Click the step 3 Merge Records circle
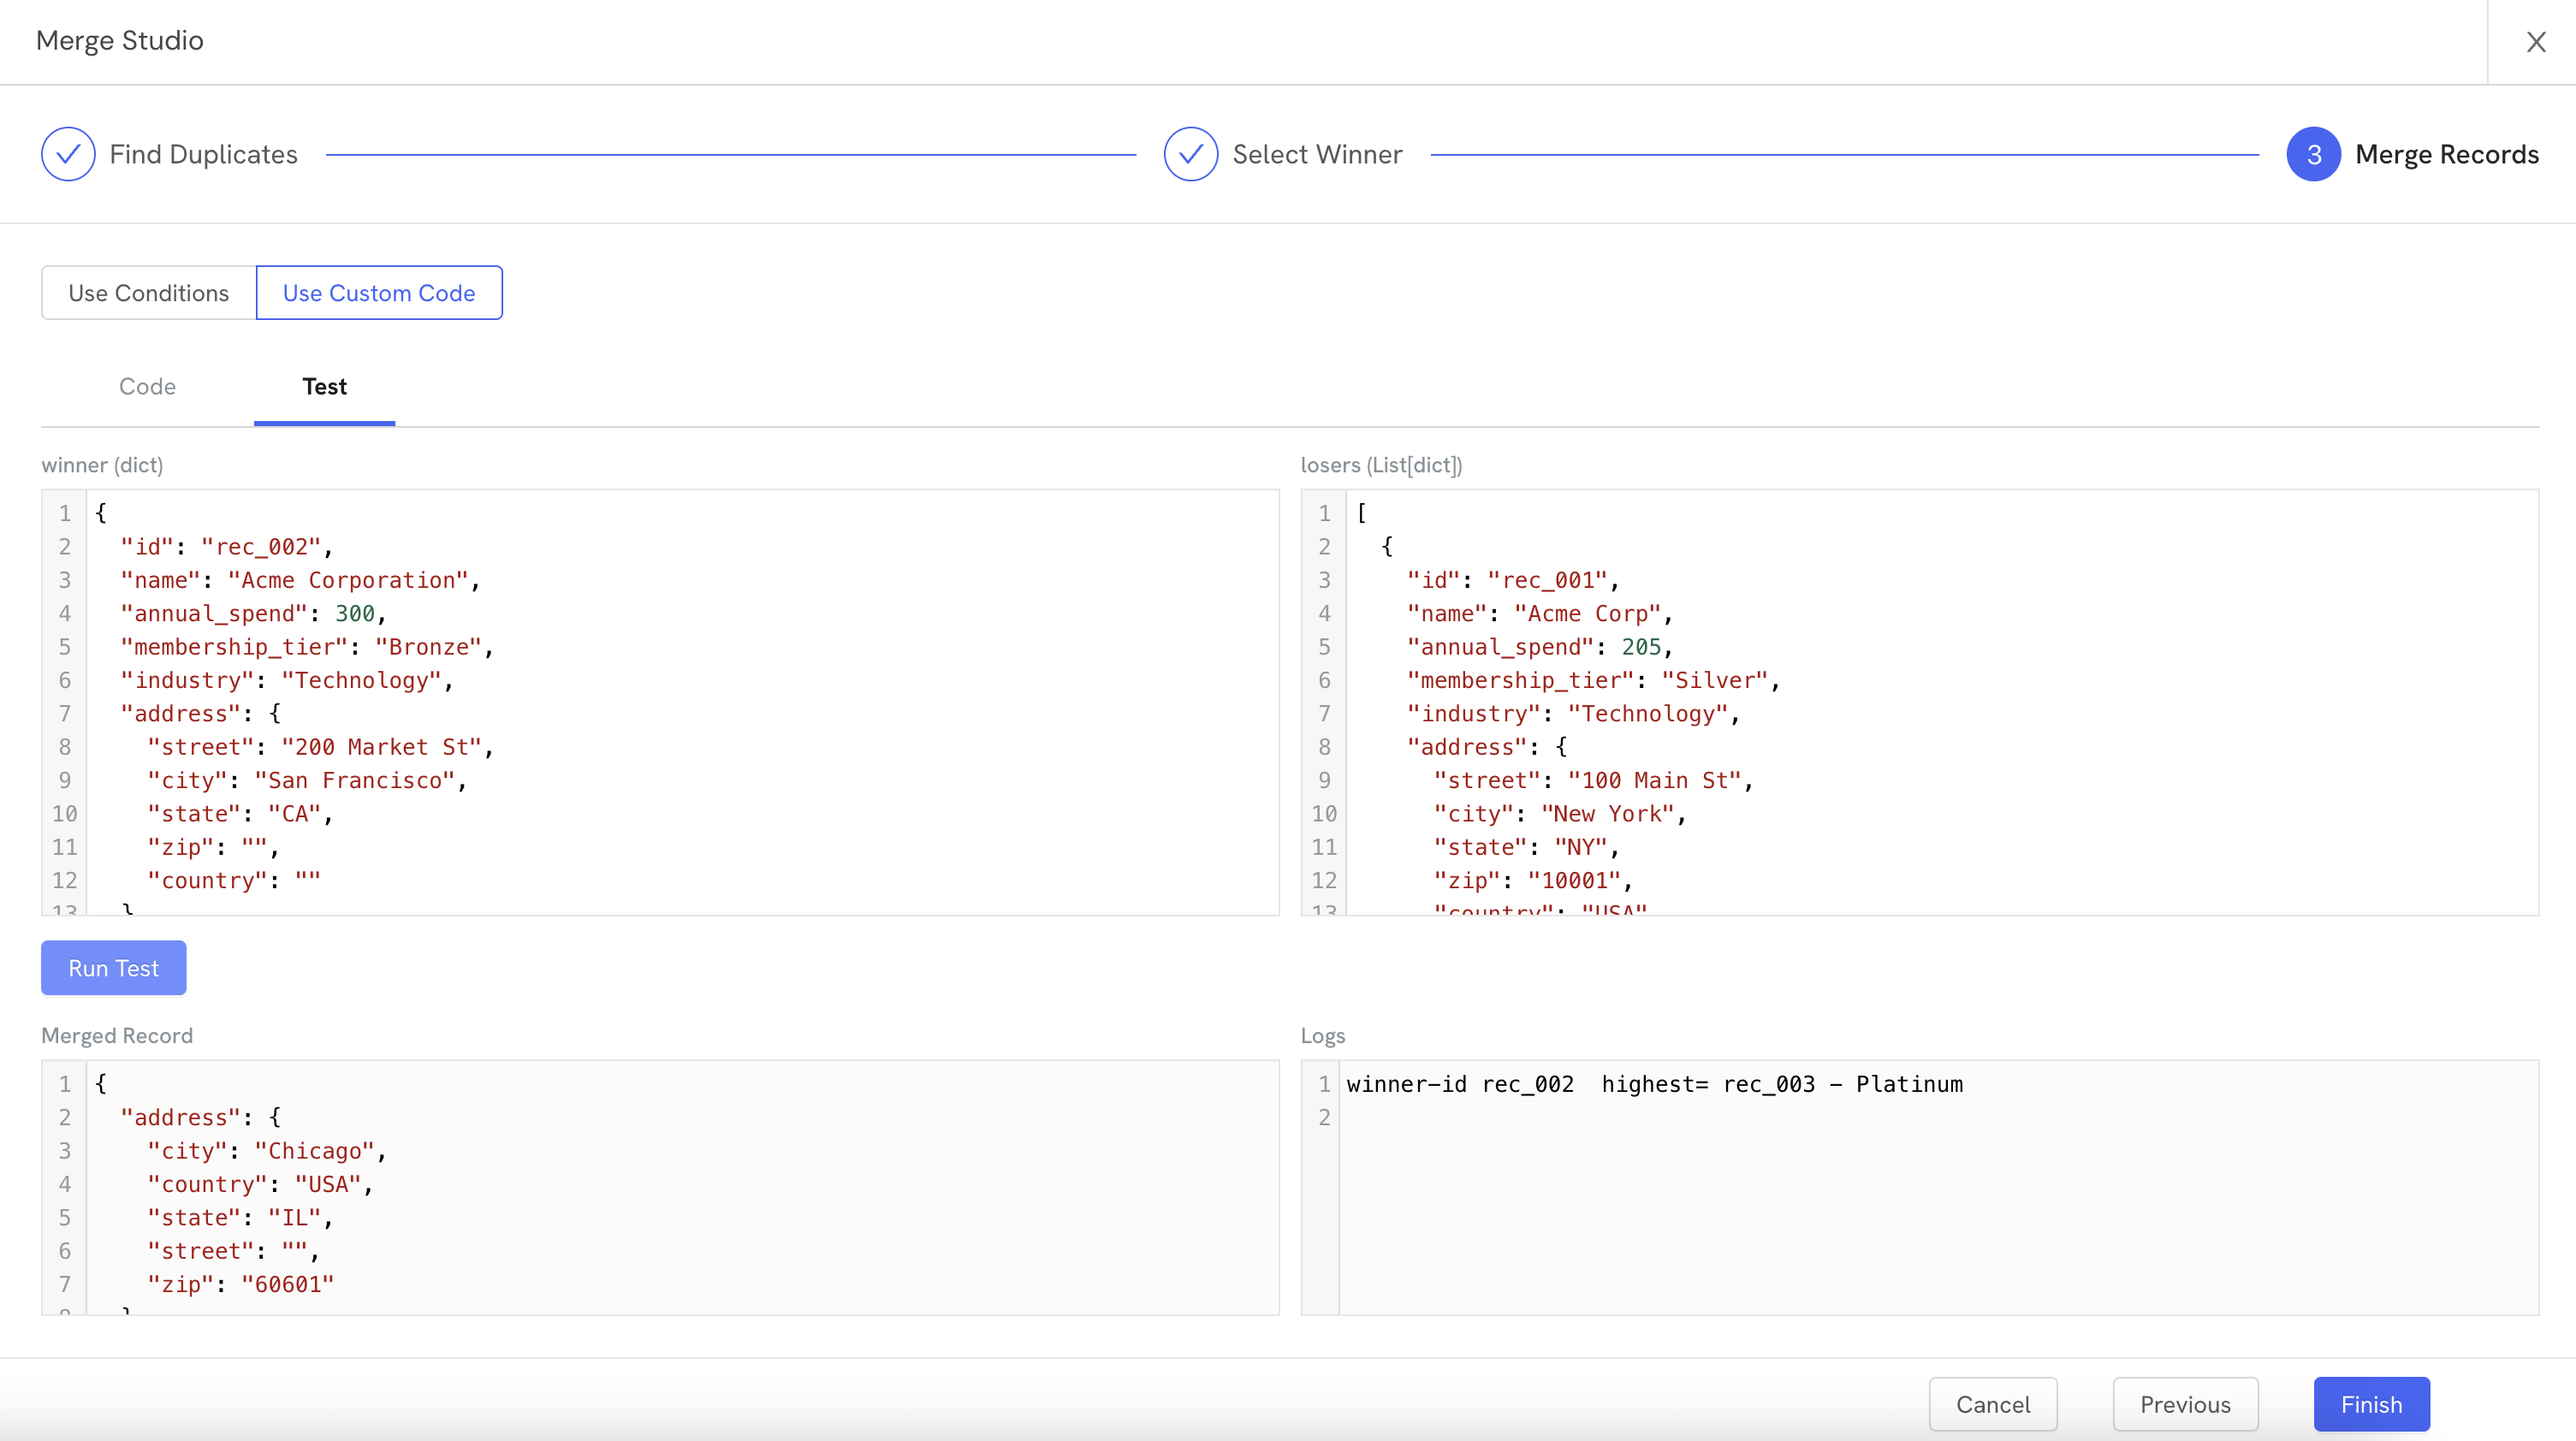Viewport: 2576px width, 1441px height. click(x=2313, y=154)
